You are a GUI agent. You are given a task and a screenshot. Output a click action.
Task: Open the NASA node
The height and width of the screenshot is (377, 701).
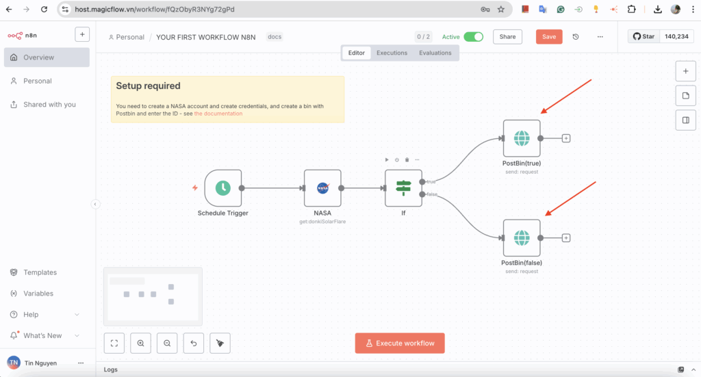[322, 188]
